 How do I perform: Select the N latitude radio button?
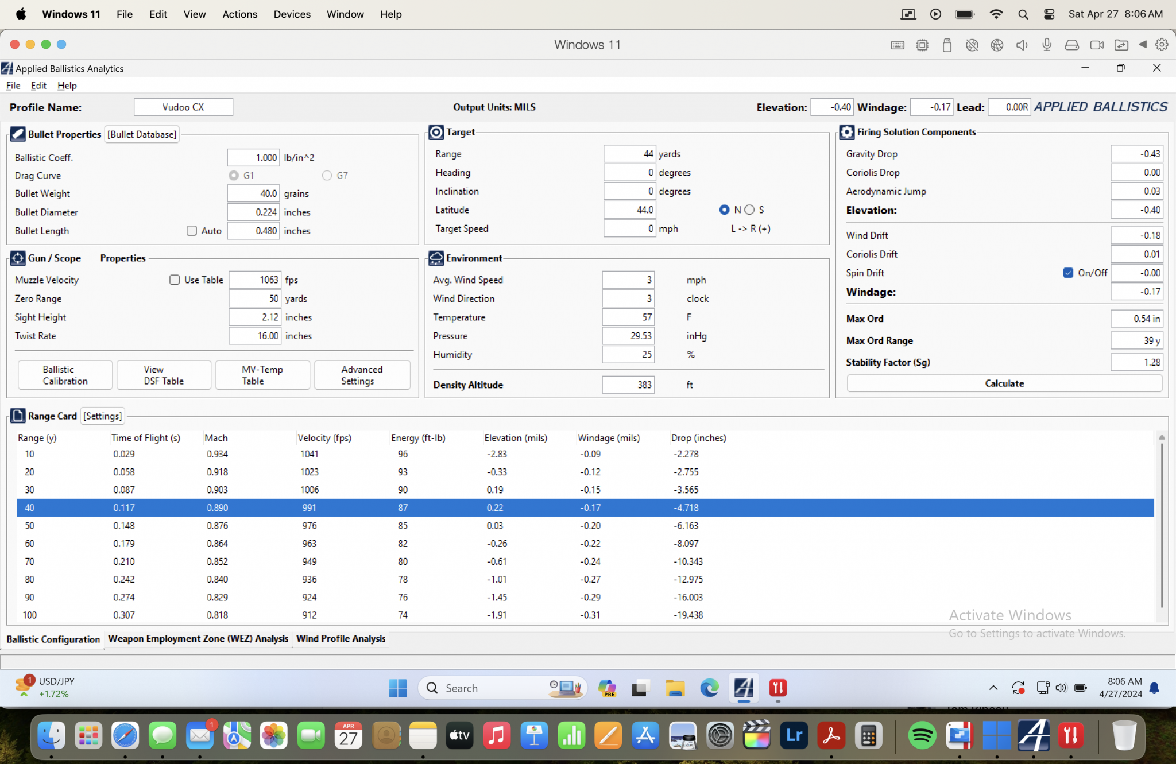pyautogui.click(x=724, y=210)
